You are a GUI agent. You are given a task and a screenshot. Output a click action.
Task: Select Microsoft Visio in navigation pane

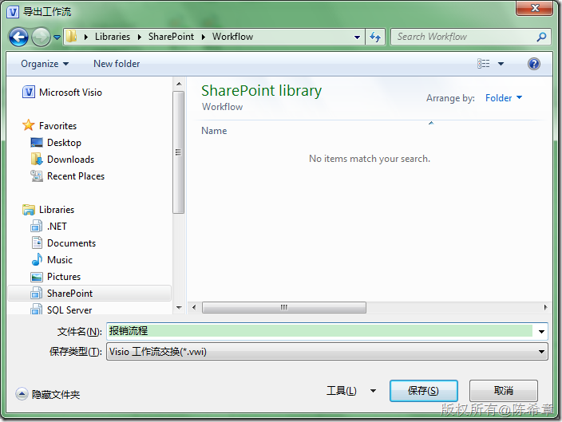point(70,93)
